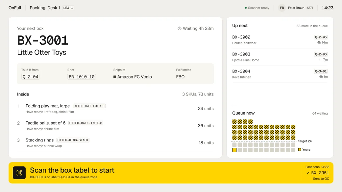Click the FBO fulfilment value
342x192 pixels.
(181, 77)
